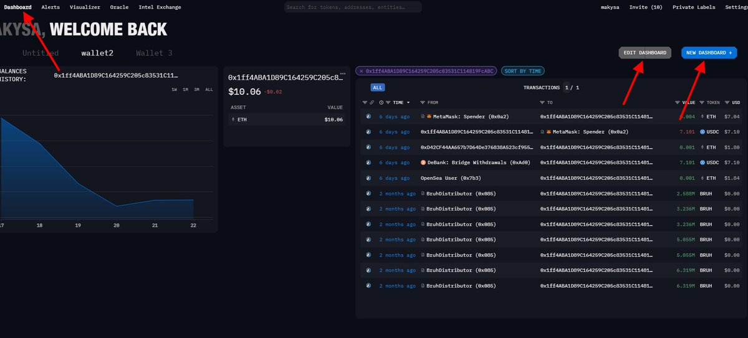Click the $7.04 USD cell
The height and width of the screenshot is (338, 748).
(x=732, y=116)
